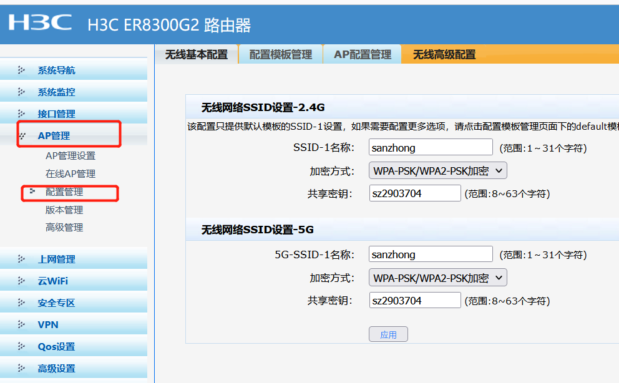Focus the SSID-1名称 input field
Image resolution: width=619 pixels, height=383 pixels.
[x=431, y=147]
